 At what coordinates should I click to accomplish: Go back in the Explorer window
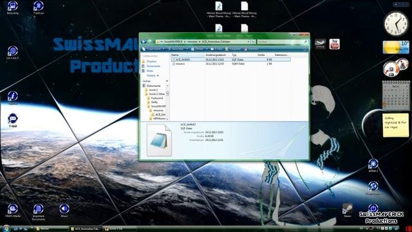point(144,41)
